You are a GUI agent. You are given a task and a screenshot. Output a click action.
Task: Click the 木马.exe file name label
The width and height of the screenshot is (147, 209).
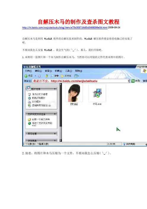click(97, 104)
